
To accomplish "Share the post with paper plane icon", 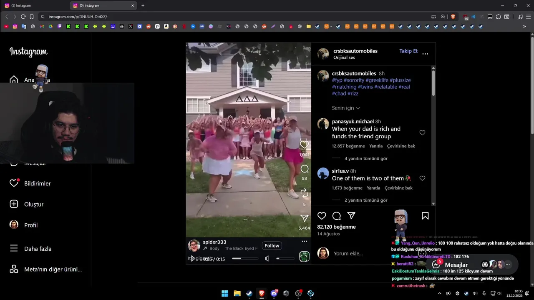I will (352, 216).
